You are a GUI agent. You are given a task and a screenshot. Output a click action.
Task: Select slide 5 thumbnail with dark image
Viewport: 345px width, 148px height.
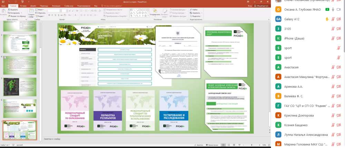click(x=20, y=87)
